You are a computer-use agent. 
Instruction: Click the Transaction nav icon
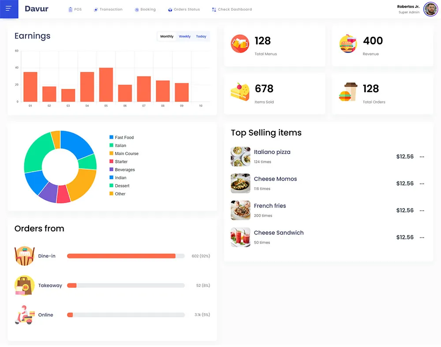click(x=96, y=10)
